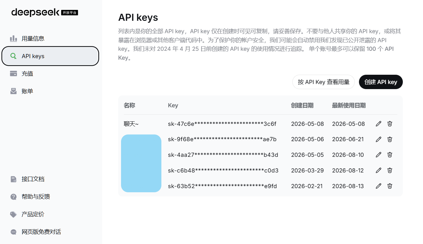Click the 名称 column header

(129, 105)
